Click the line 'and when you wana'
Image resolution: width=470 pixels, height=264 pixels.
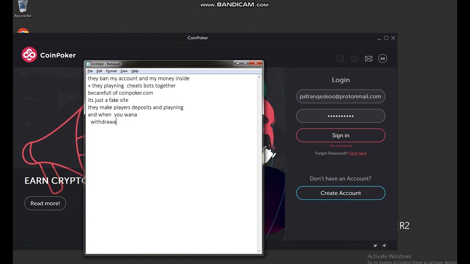[x=112, y=115]
